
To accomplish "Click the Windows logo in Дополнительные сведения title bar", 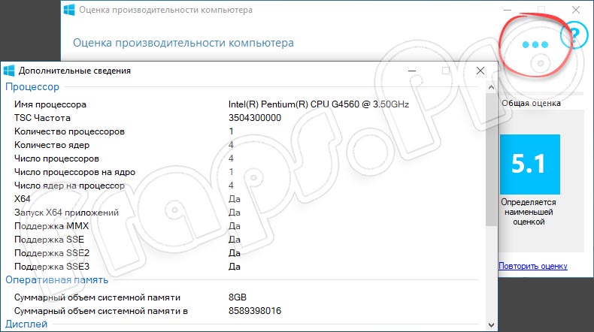I will [9, 71].
